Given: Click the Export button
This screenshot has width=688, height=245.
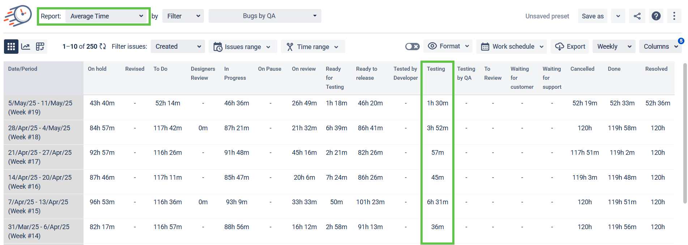Looking at the screenshot, I should (x=570, y=47).
